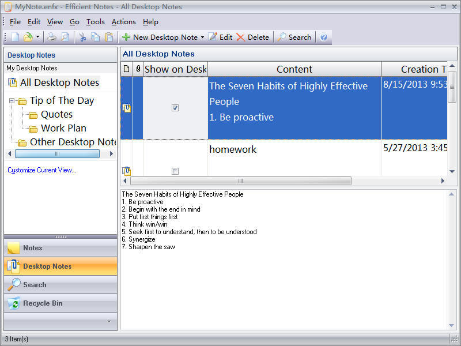
Task: Open the Help menu
Action: [x=150, y=22]
